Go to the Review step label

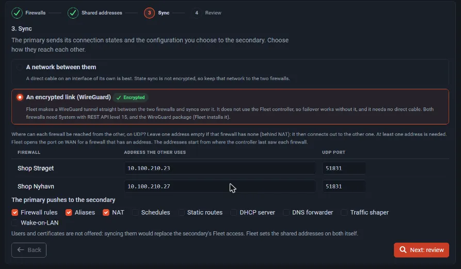[x=213, y=13]
